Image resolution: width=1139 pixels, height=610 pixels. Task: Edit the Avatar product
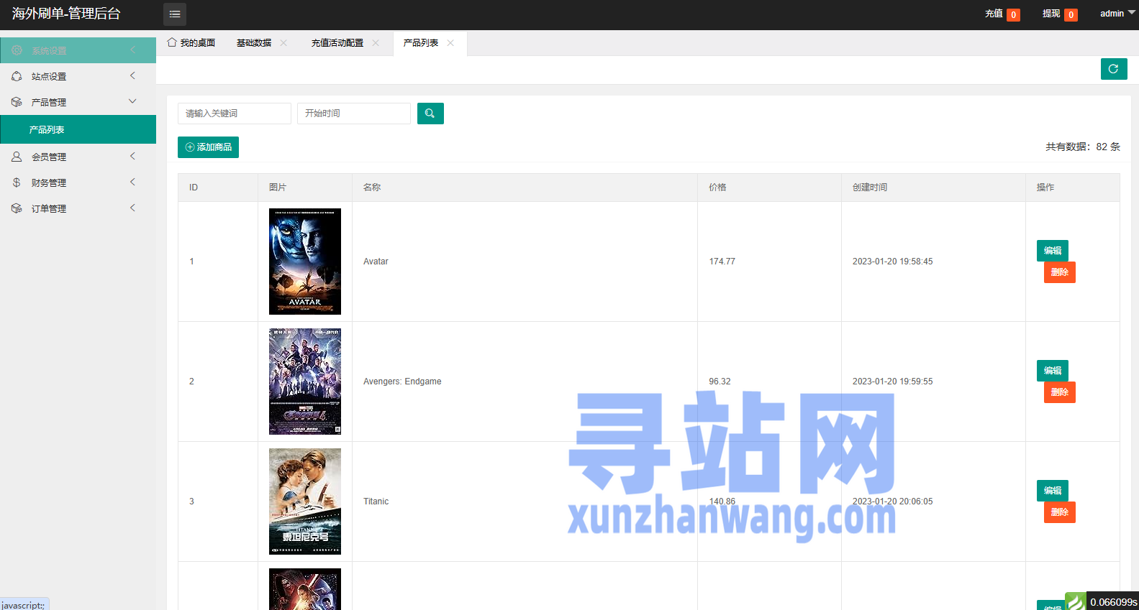[x=1053, y=251]
